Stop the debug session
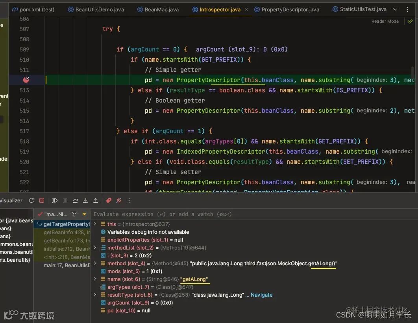 coord(42,200)
